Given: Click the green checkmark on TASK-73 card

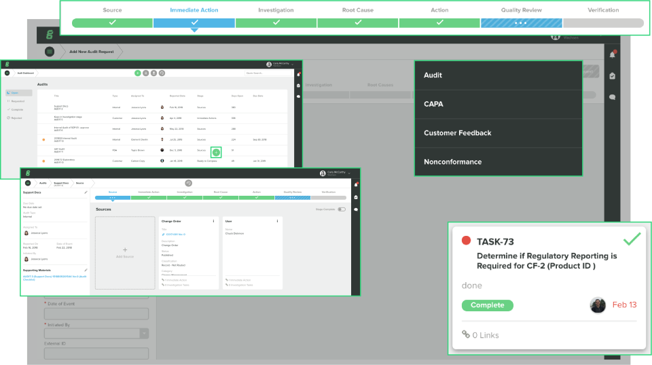Looking at the screenshot, I should [x=632, y=239].
